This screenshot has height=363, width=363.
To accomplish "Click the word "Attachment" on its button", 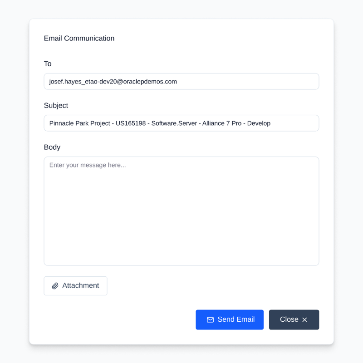I will pos(80,286).
